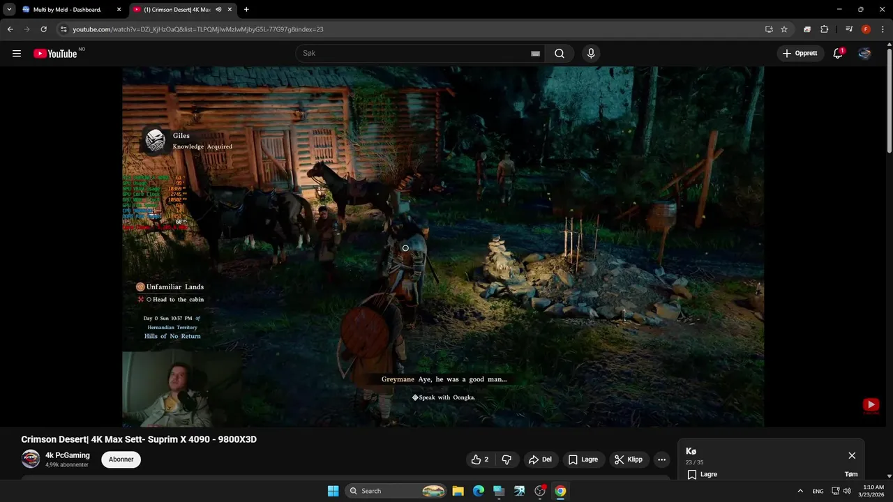893x502 pixels.
Task: Mute the Crimson Desert tab audio icon
Action: coord(219,10)
